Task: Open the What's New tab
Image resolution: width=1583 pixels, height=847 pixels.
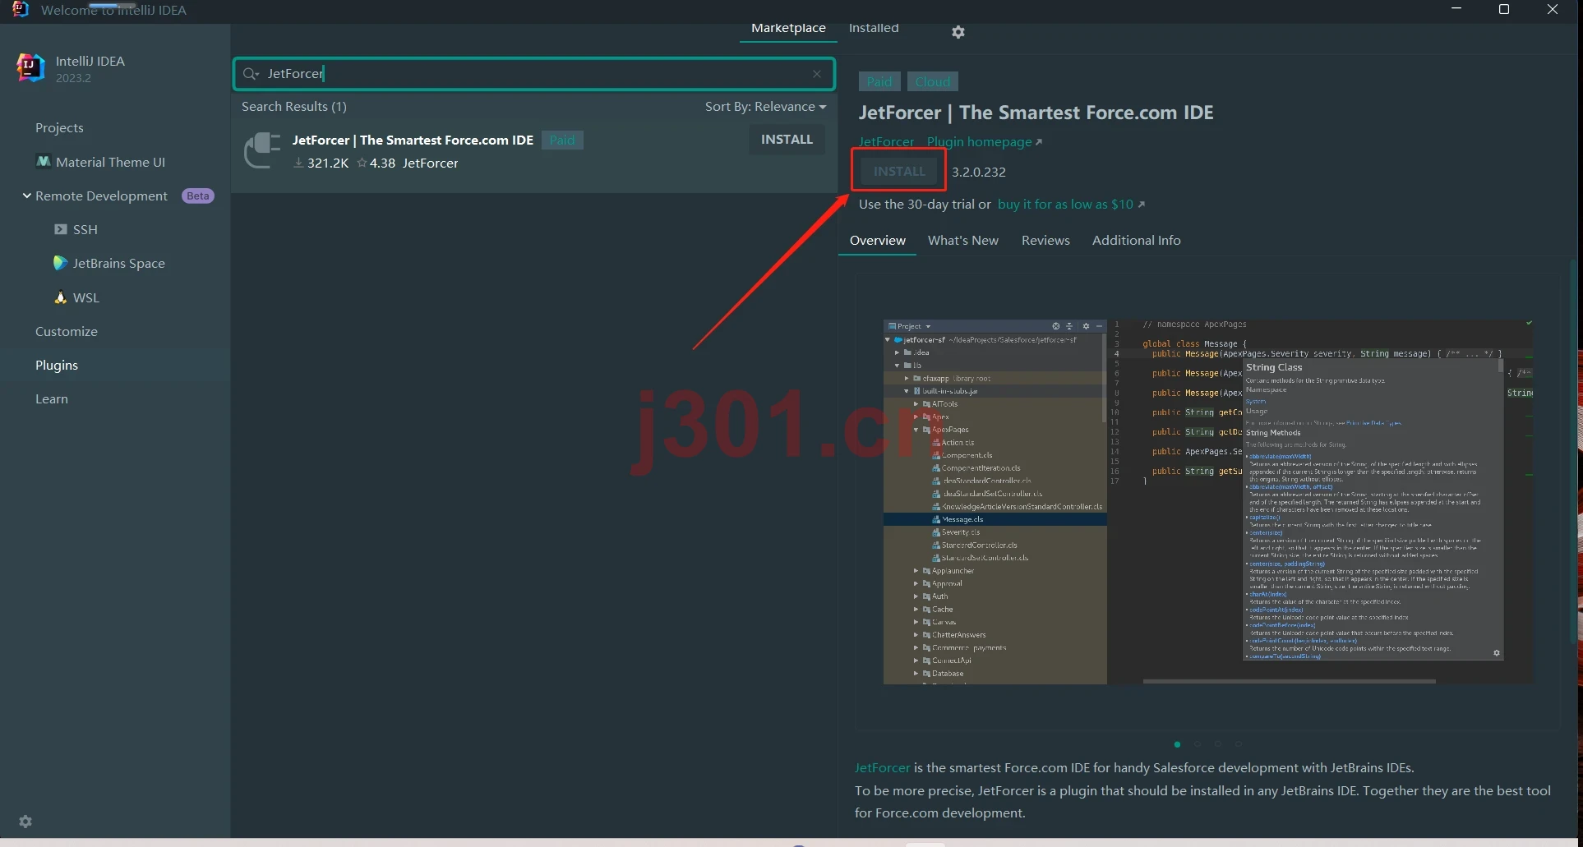Action: [x=962, y=241]
